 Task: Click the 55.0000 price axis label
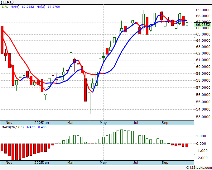coord(203,102)
